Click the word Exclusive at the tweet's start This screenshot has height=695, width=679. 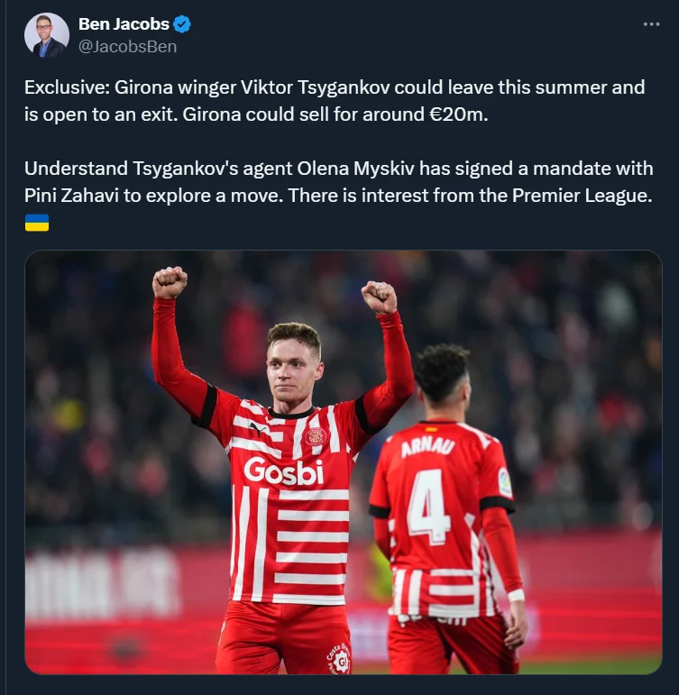click(x=67, y=87)
